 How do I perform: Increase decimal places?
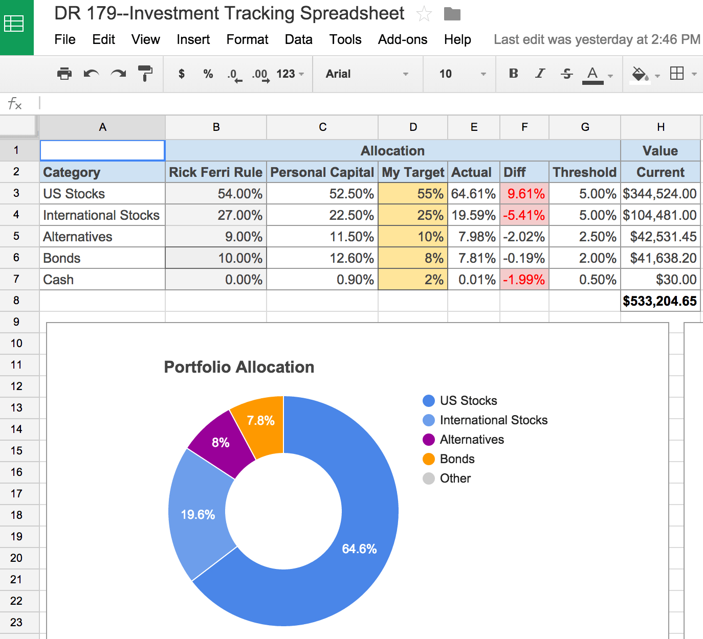(260, 74)
